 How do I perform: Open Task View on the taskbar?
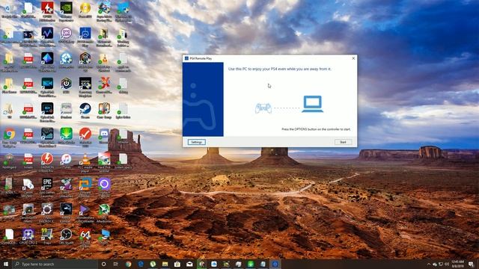(116, 264)
